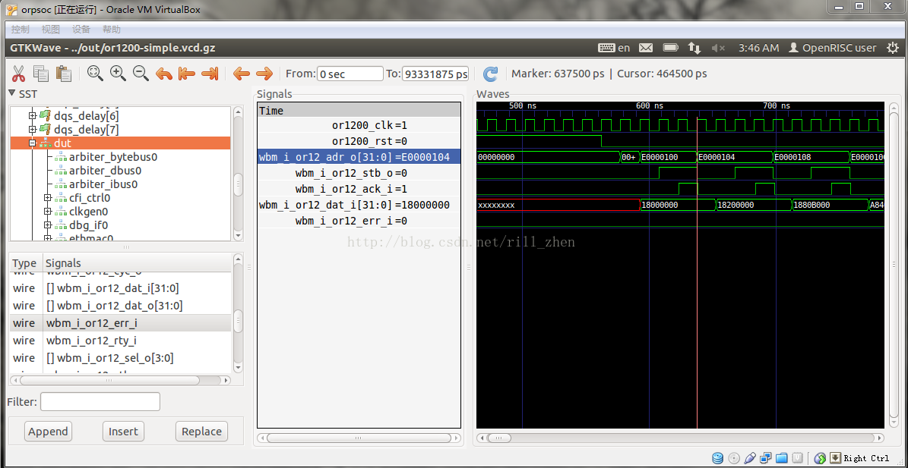Click the Paste clipboard icon
908x468 pixels.
(x=63, y=73)
